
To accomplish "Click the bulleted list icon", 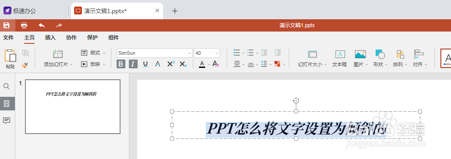I will click(237, 53).
